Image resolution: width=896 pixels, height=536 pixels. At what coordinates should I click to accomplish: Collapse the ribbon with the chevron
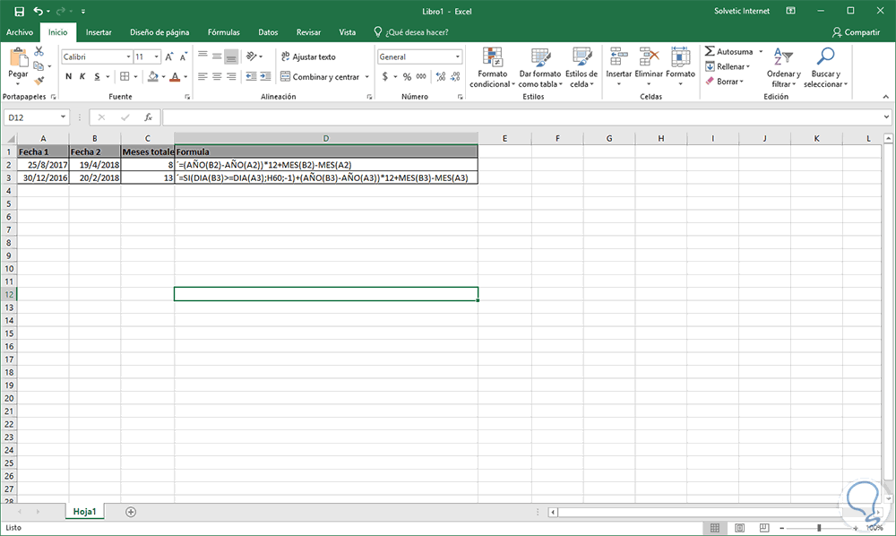coord(886,97)
